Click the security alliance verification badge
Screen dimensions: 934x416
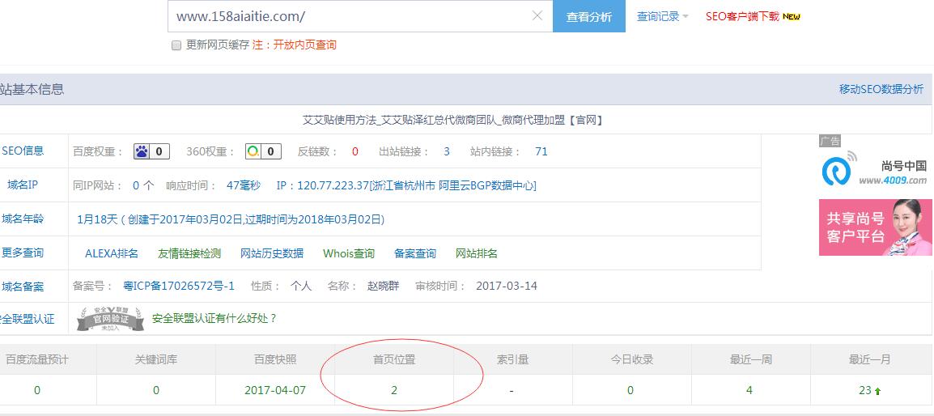(110, 319)
